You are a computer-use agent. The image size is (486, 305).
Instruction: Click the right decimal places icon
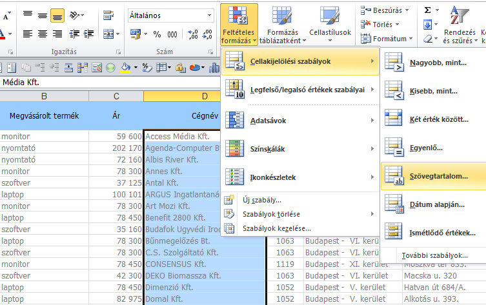pyautogui.click(x=207, y=34)
